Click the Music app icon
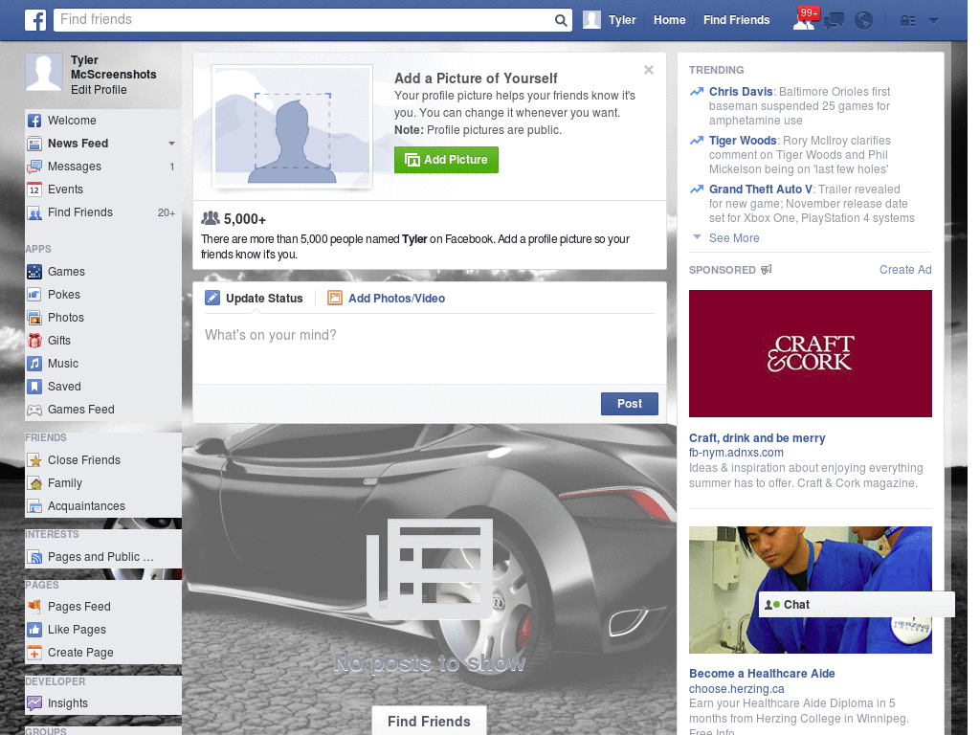 (34, 364)
